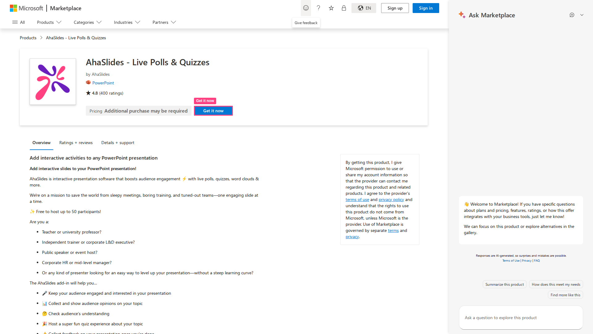This screenshot has width=593, height=334.
Task: Click the 4.8 (400 ratings) rating star
Action: (x=88, y=93)
